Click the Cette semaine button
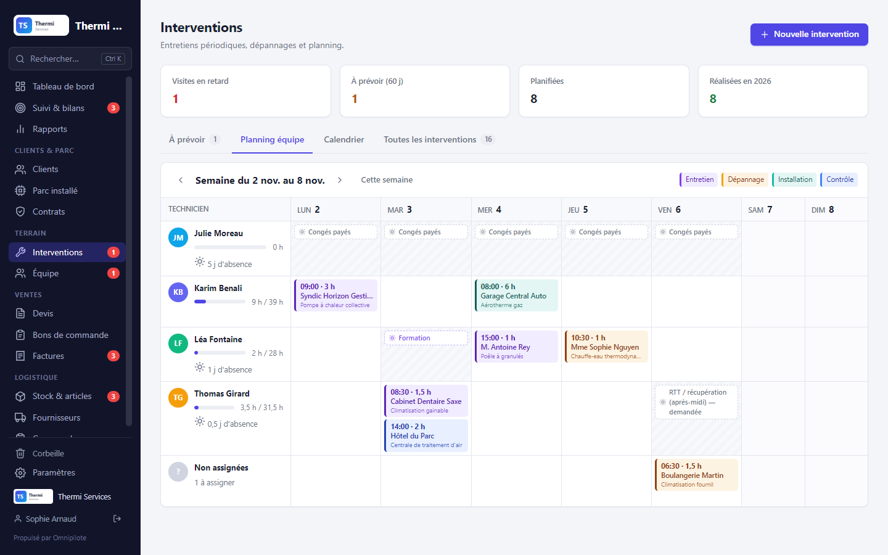 coord(387,180)
